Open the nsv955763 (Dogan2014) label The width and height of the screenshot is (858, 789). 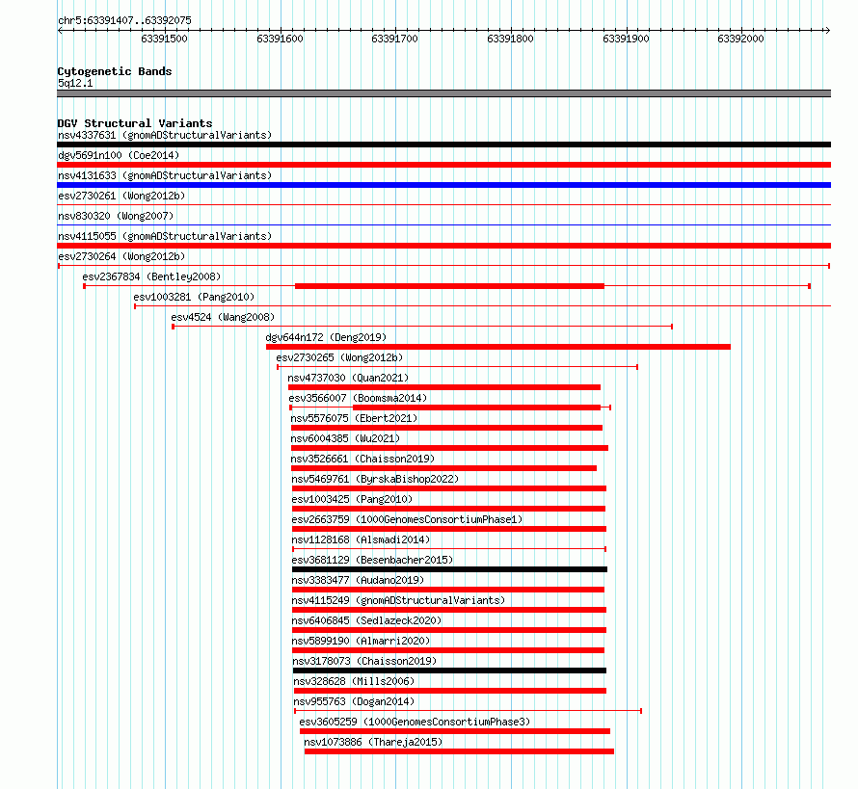pyautogui.click(x=354, y=701)
